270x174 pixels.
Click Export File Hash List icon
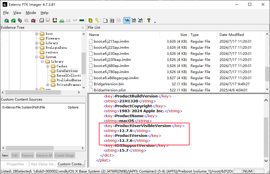coord(112,21)
